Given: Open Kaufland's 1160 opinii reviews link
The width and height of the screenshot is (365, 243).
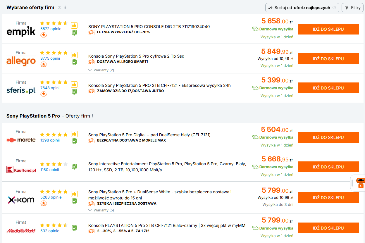Looking at the screenshot, I should coord(50,170).
